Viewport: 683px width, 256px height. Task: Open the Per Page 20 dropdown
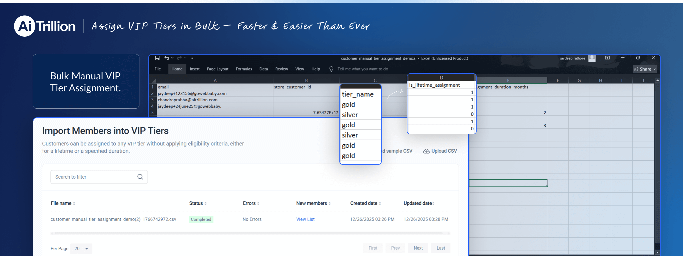81,249
